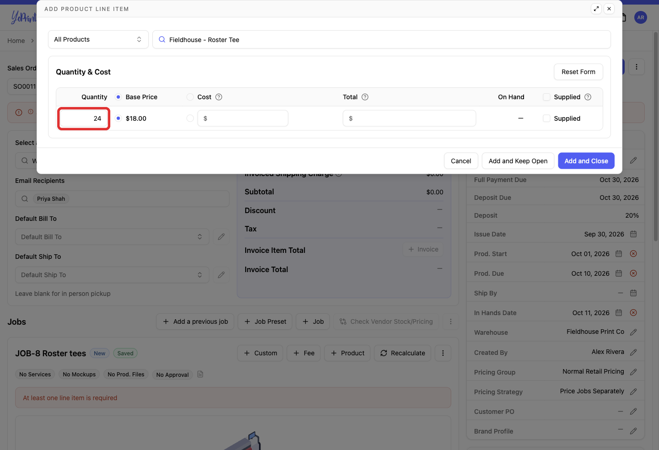Show help for the Total column

click(x=365, y=97)
